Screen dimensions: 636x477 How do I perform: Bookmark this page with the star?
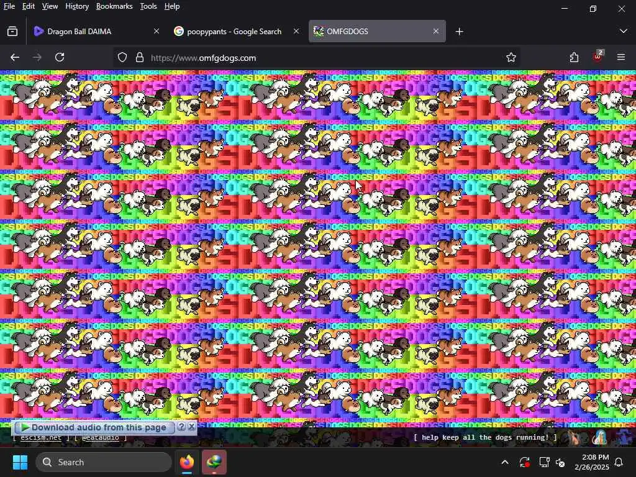511,58
